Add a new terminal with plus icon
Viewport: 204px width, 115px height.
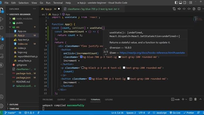point(183,99)
